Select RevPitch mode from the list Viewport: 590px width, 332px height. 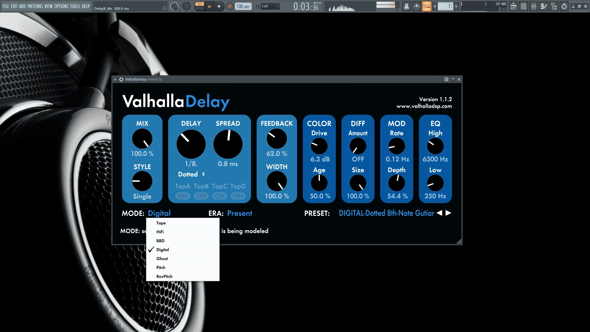(x=183, y=276)
